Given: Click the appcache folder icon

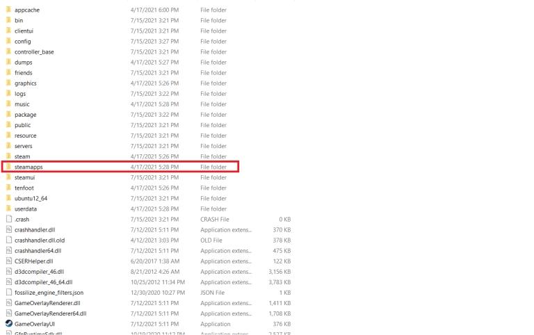Looking at the screenshot, I should pos(9,10).
